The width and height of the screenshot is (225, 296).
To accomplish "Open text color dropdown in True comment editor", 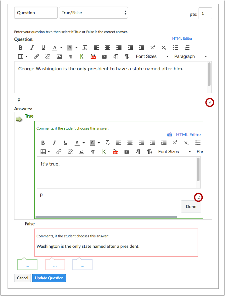I will pyautogui.click(x=84, y=143).
